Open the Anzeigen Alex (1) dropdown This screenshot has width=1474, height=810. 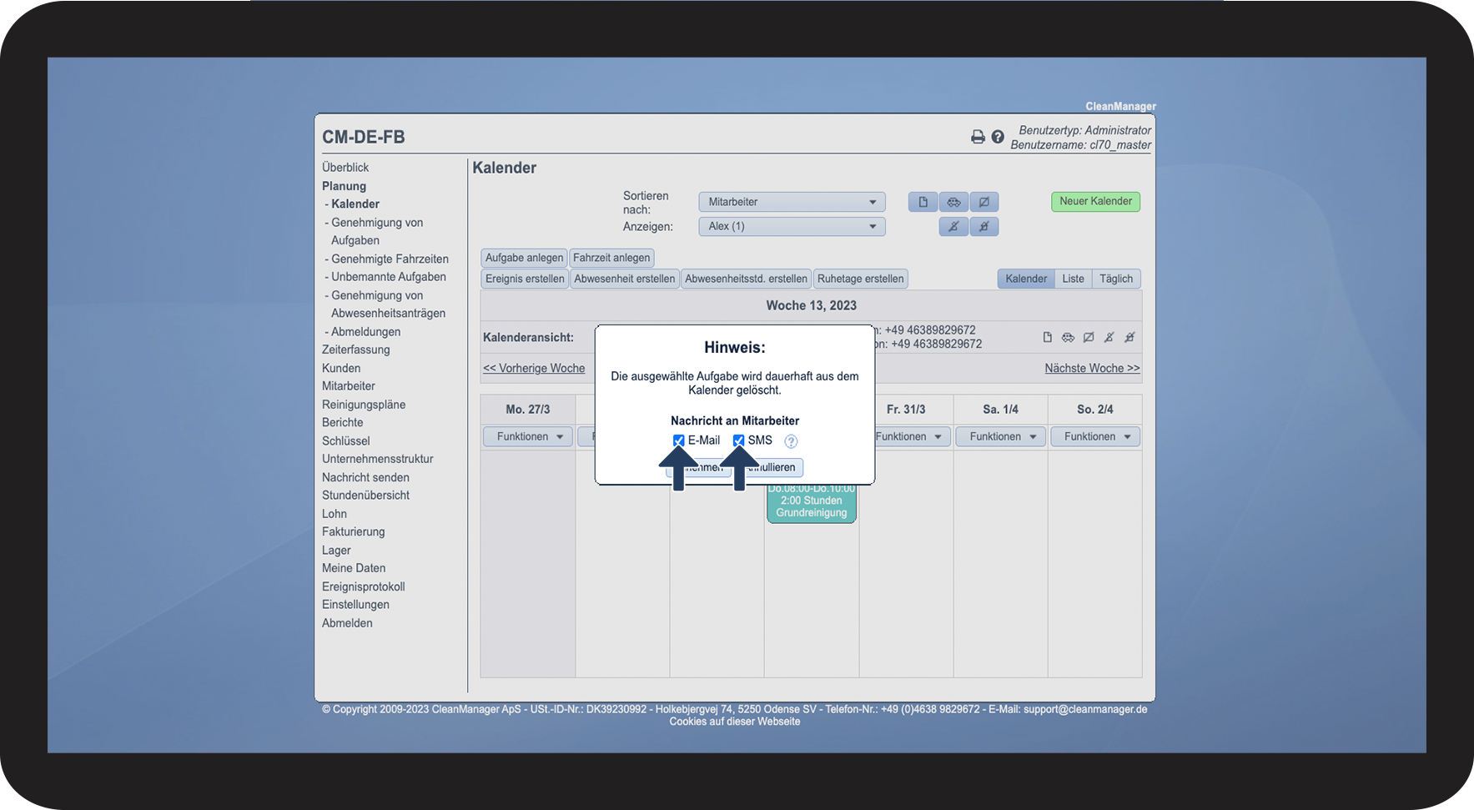792,226
